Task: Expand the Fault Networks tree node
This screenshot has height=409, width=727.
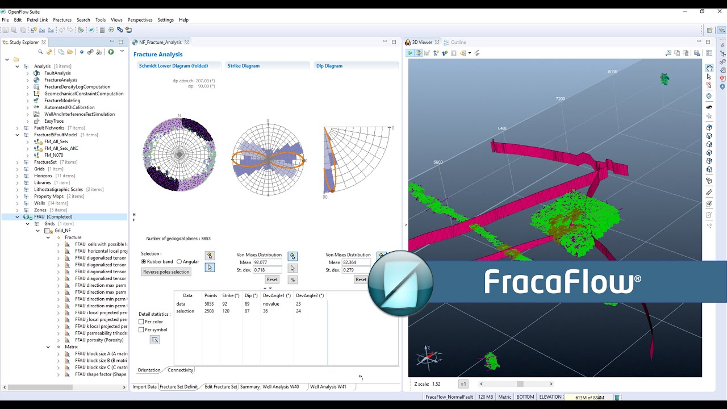Action: pyautogui.click(x=18, y=128)
